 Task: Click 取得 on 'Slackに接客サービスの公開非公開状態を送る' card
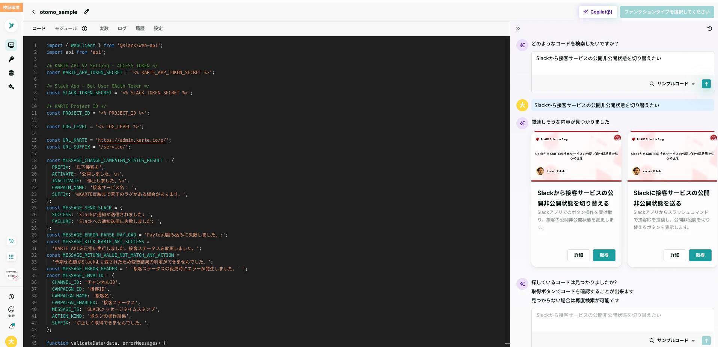tap(700, 255)
